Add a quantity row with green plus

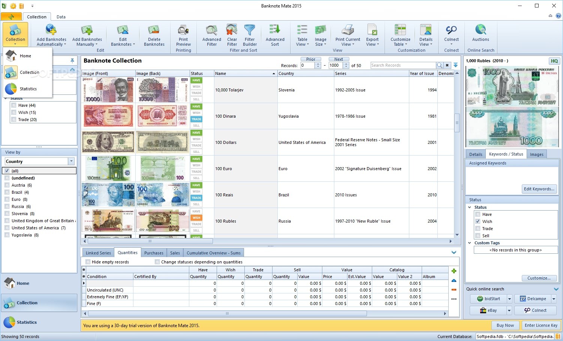[454, 271]
